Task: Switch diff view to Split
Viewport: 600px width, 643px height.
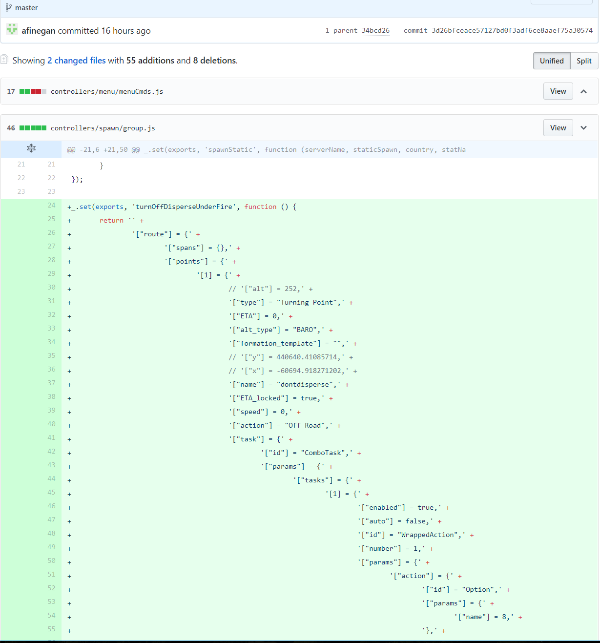Action: pyautogui.click(x=584, y=61)
